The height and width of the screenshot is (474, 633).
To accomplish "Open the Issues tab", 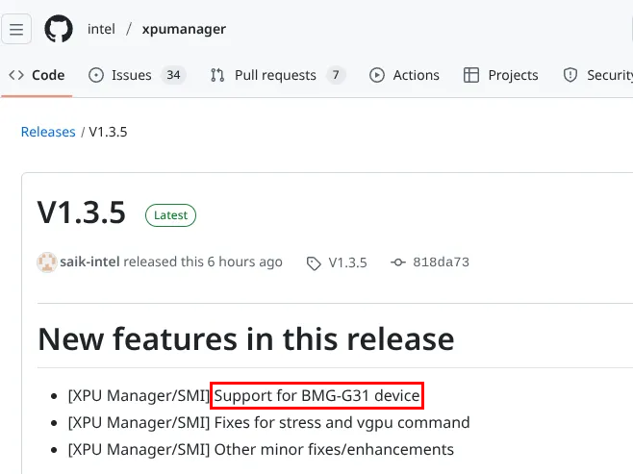I will point(132,75).
